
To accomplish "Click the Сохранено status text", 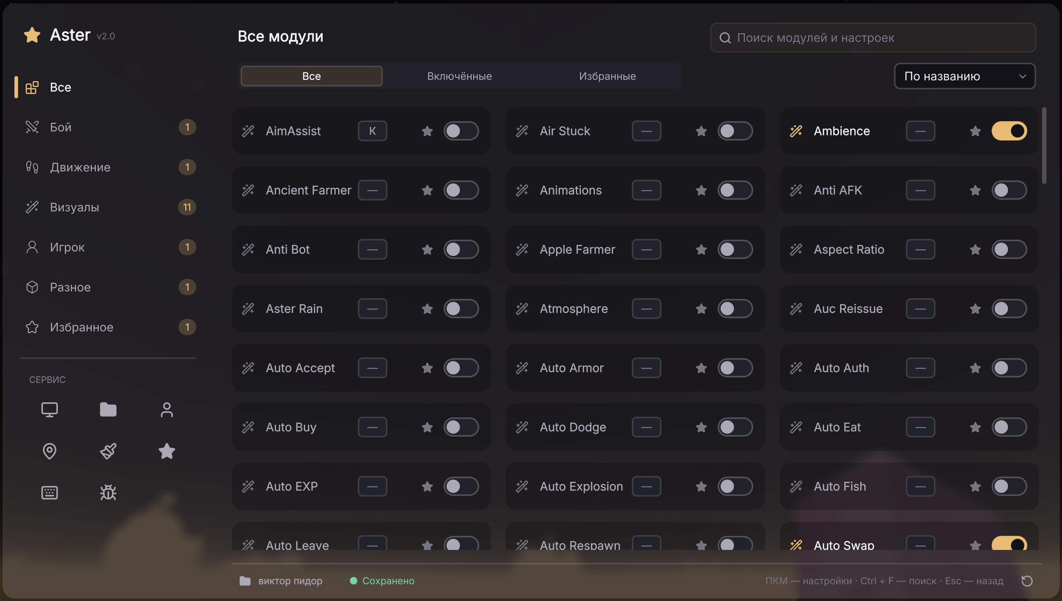I will (388, 581).
